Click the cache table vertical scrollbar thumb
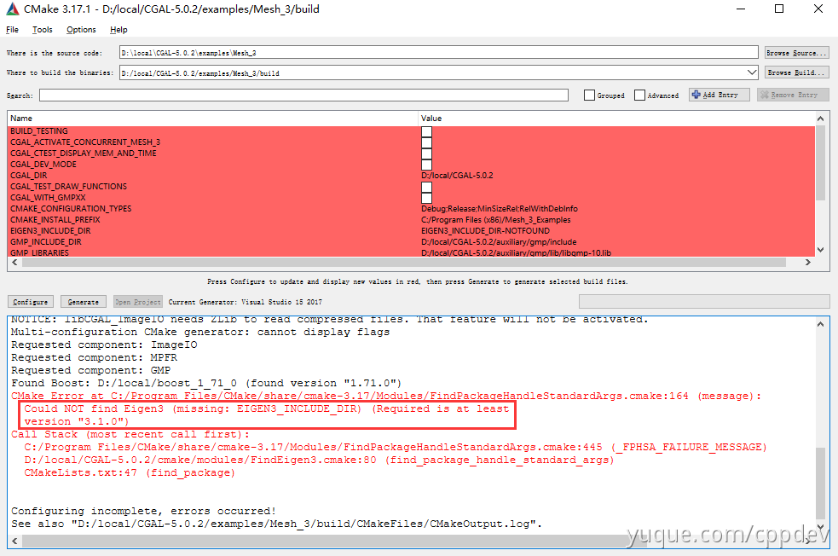The image size is (838, 556). (820, 164)
